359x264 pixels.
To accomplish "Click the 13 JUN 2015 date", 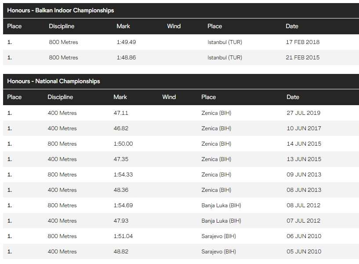I will (x=304, y=159).
